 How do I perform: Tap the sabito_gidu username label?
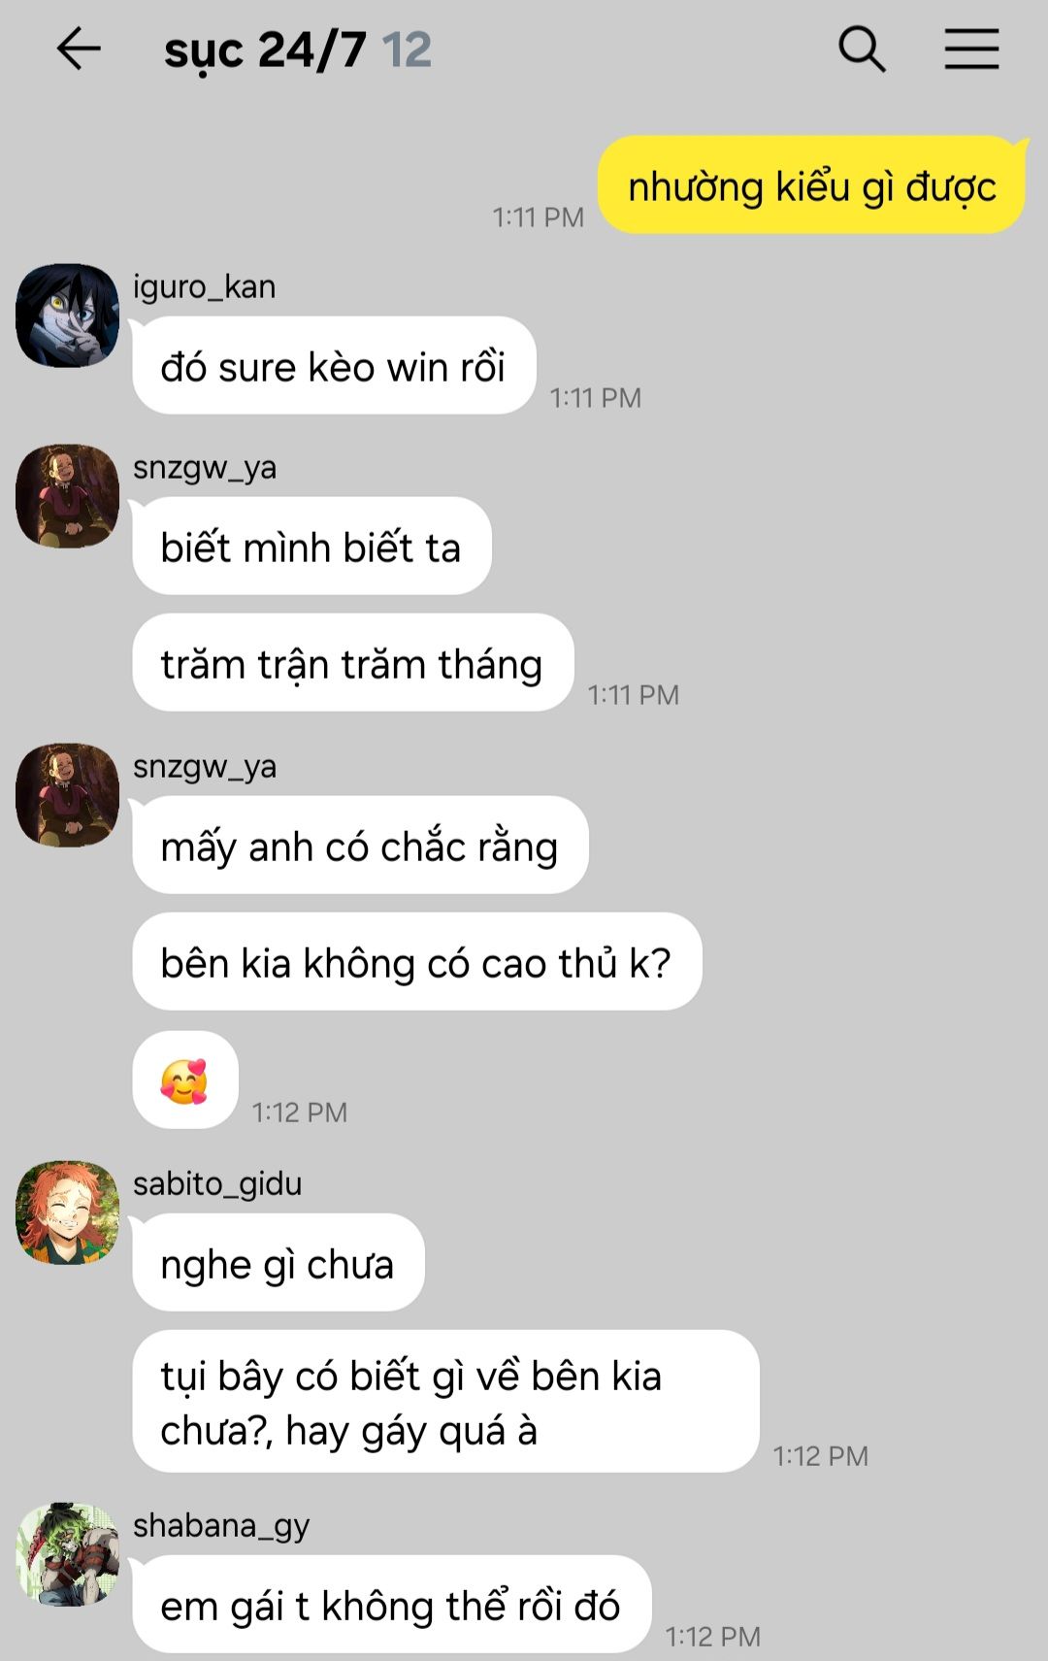pyautogui.click(x=217, y=1184)
